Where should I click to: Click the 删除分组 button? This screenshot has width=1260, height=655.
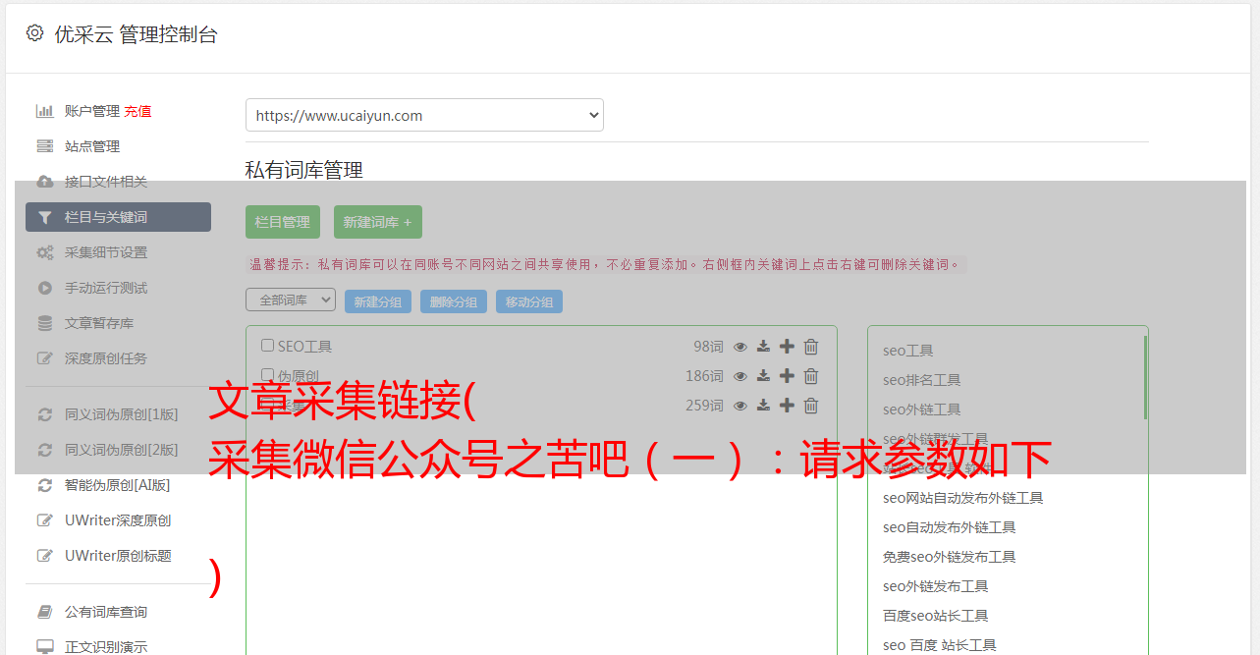point(454,302)
